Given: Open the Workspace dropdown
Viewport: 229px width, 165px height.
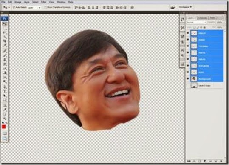Looking at the screenshot, I should click(x=185, y=7).
